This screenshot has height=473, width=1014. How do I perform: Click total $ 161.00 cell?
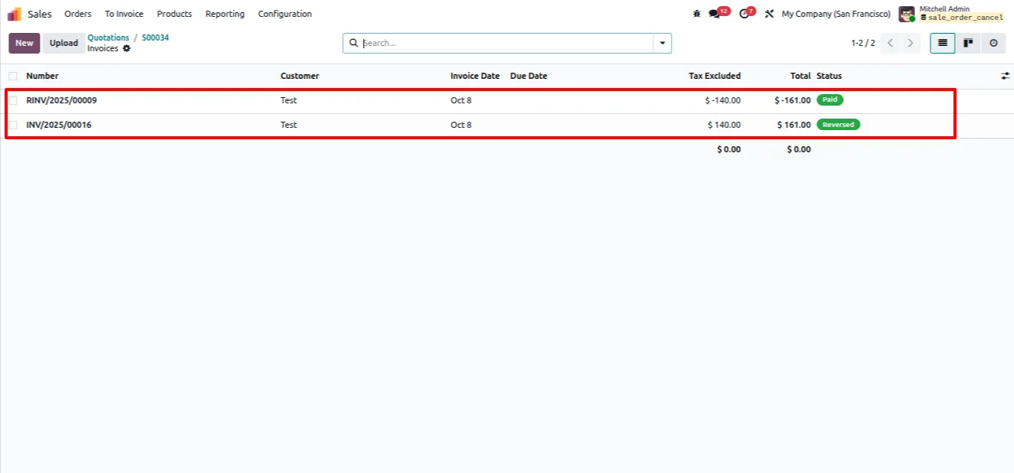[793, 125]
